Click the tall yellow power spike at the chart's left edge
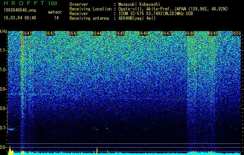Screen dimensions: 244x155 [x=10, y=150]
